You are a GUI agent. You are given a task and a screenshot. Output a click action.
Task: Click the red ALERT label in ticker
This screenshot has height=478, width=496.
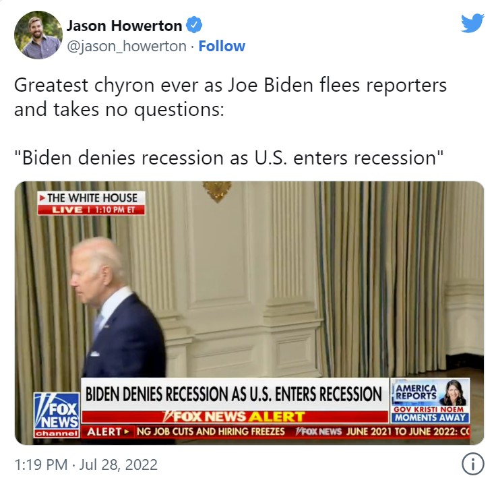tap(108, 431)
